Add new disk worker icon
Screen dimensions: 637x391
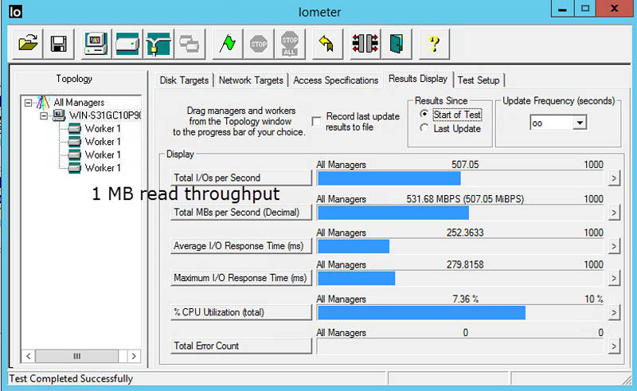click(x=127, y=44)
